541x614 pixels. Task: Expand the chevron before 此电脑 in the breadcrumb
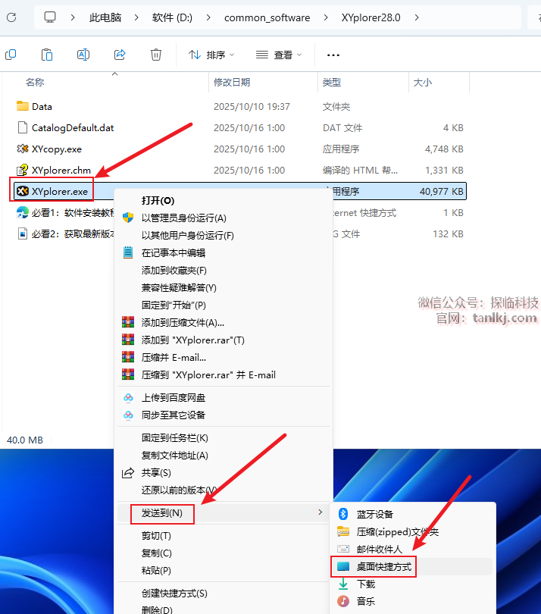[x=73, y=17]
